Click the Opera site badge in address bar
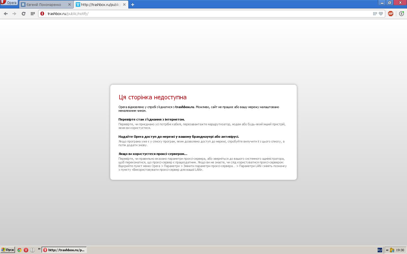The height and width of the screenshot is (254, 407). click(x=42, y=14)
